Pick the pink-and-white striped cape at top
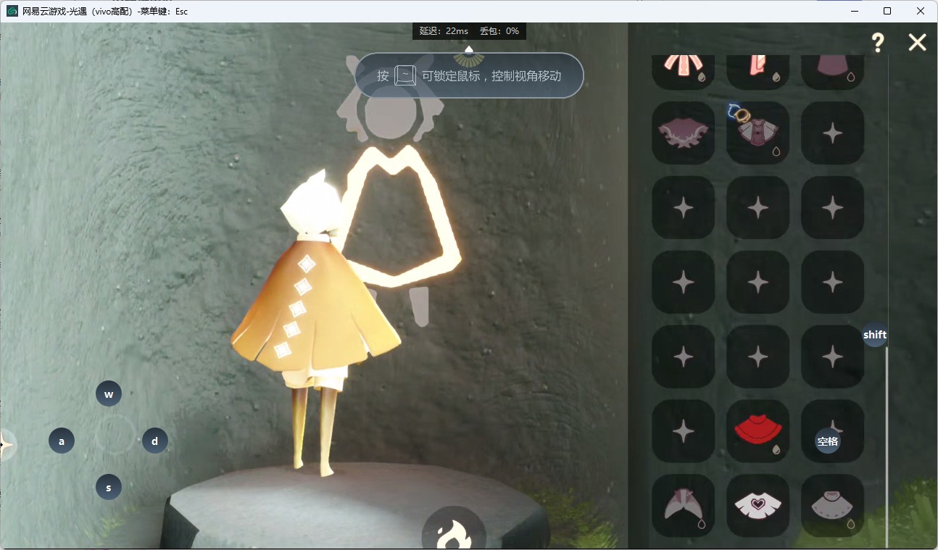Screen dimensions: 938x550 (x=684, y=72)
